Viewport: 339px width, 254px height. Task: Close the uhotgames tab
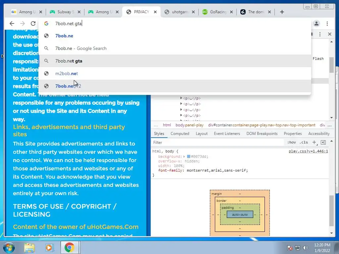coord(193,12)
